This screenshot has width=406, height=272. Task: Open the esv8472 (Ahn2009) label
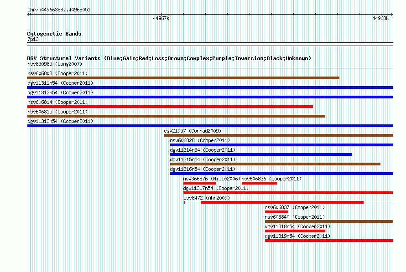[x=207, y=198]
